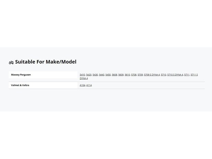Open the Valtra A114 model link
212x159 pixels.
pos(89,85)
